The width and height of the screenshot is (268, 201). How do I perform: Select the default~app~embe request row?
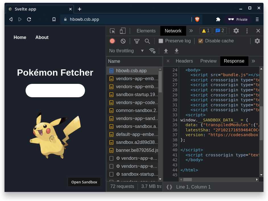[133, 134]
